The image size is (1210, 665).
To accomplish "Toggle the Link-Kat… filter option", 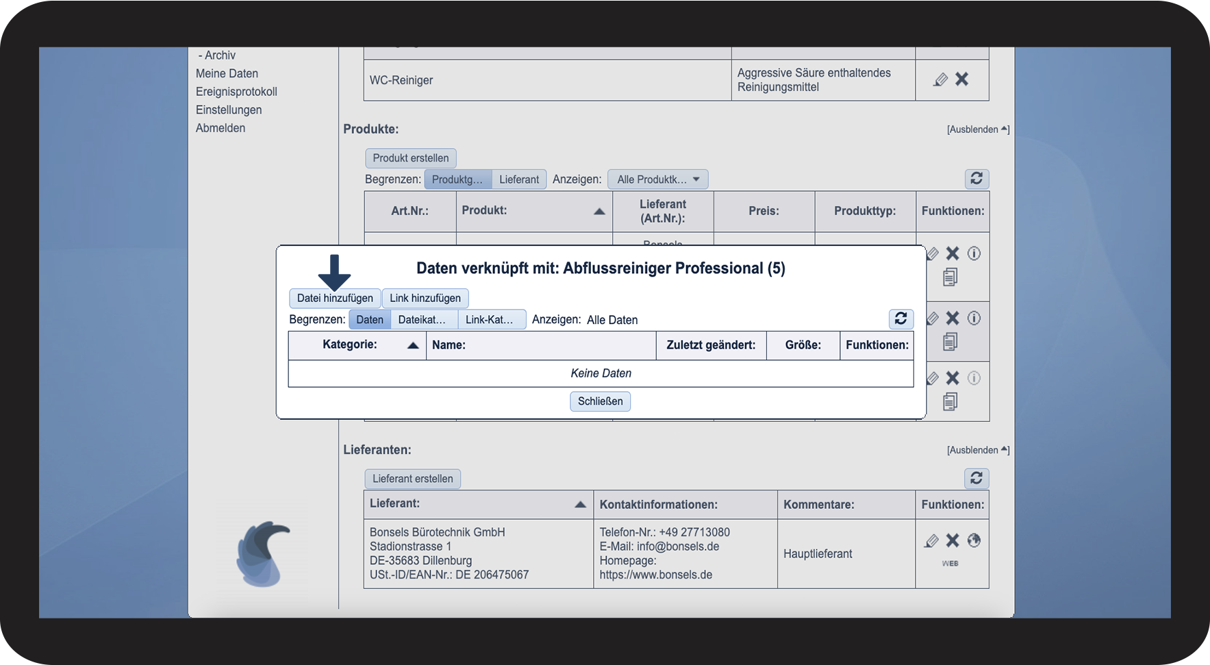I will [x=490, y=320].
